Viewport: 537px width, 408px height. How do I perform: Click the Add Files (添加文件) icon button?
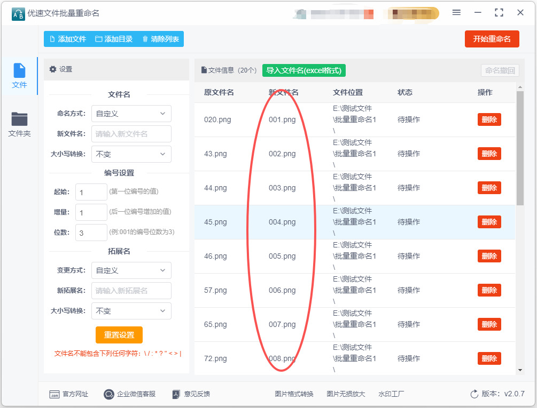point(52,39)
